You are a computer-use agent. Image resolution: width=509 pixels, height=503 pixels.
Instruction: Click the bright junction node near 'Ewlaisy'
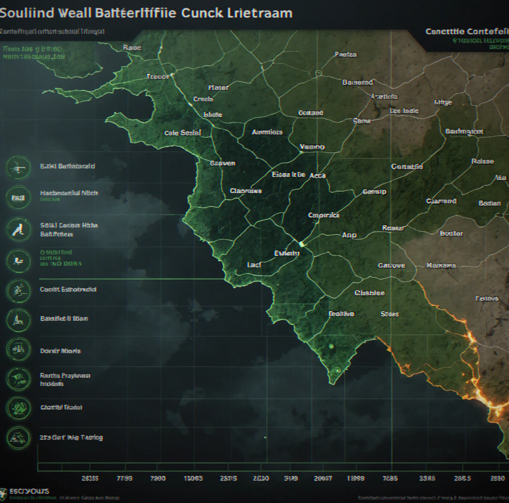302,244
